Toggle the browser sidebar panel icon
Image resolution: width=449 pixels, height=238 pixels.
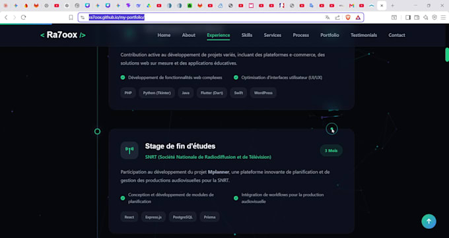408,17
